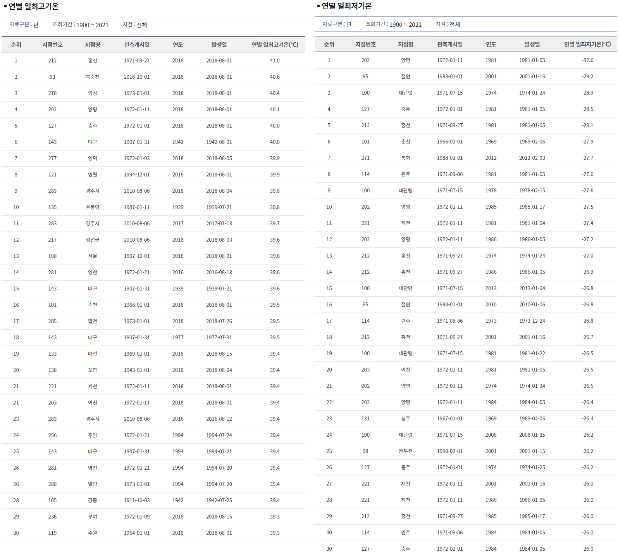
Task: Click station name 부여
Action: click(93, 517)
